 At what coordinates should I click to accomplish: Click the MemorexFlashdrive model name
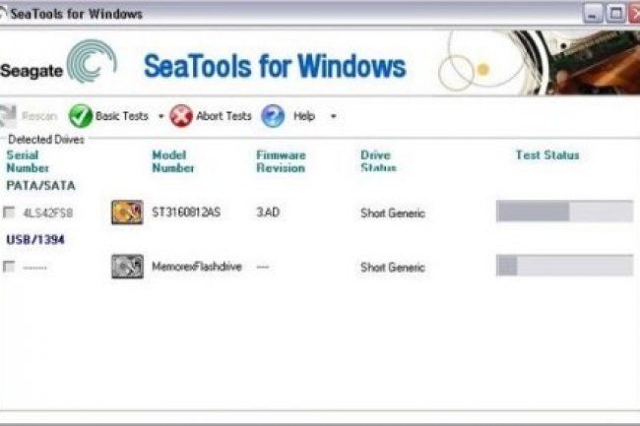197,267
